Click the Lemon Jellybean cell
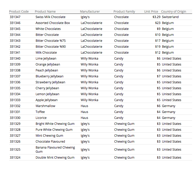196x171 pixels. tap(47, 94)
